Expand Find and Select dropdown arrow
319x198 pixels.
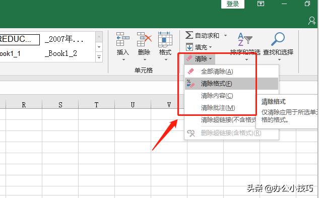[x=279, y=60]
